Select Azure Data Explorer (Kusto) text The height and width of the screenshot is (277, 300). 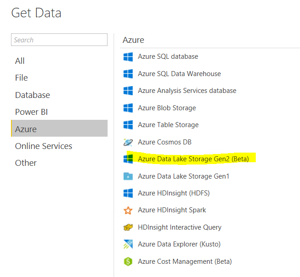[179, 244]
